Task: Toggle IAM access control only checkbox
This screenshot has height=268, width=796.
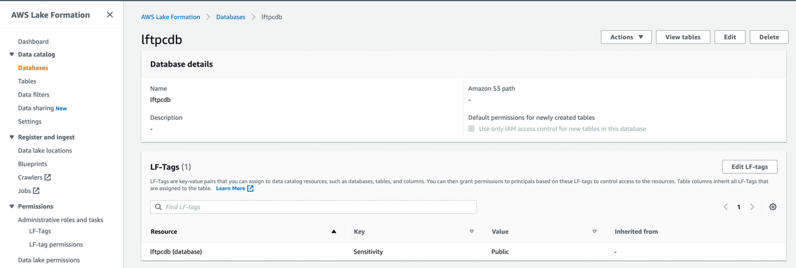Action: [472, 128]
